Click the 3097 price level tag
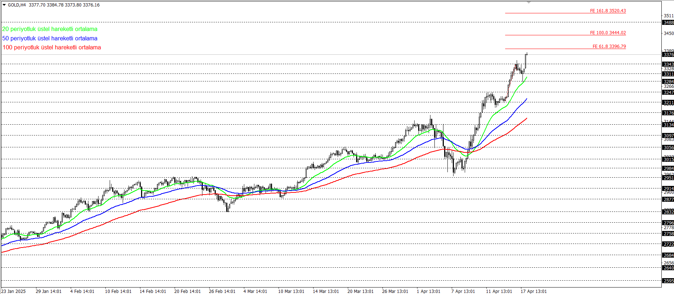674x294 pixels. click(x=668, y=136)
